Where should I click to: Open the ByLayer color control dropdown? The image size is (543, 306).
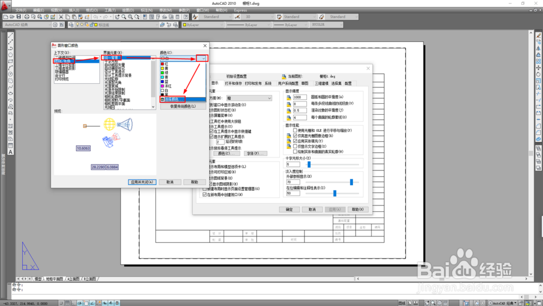point(222,24)
